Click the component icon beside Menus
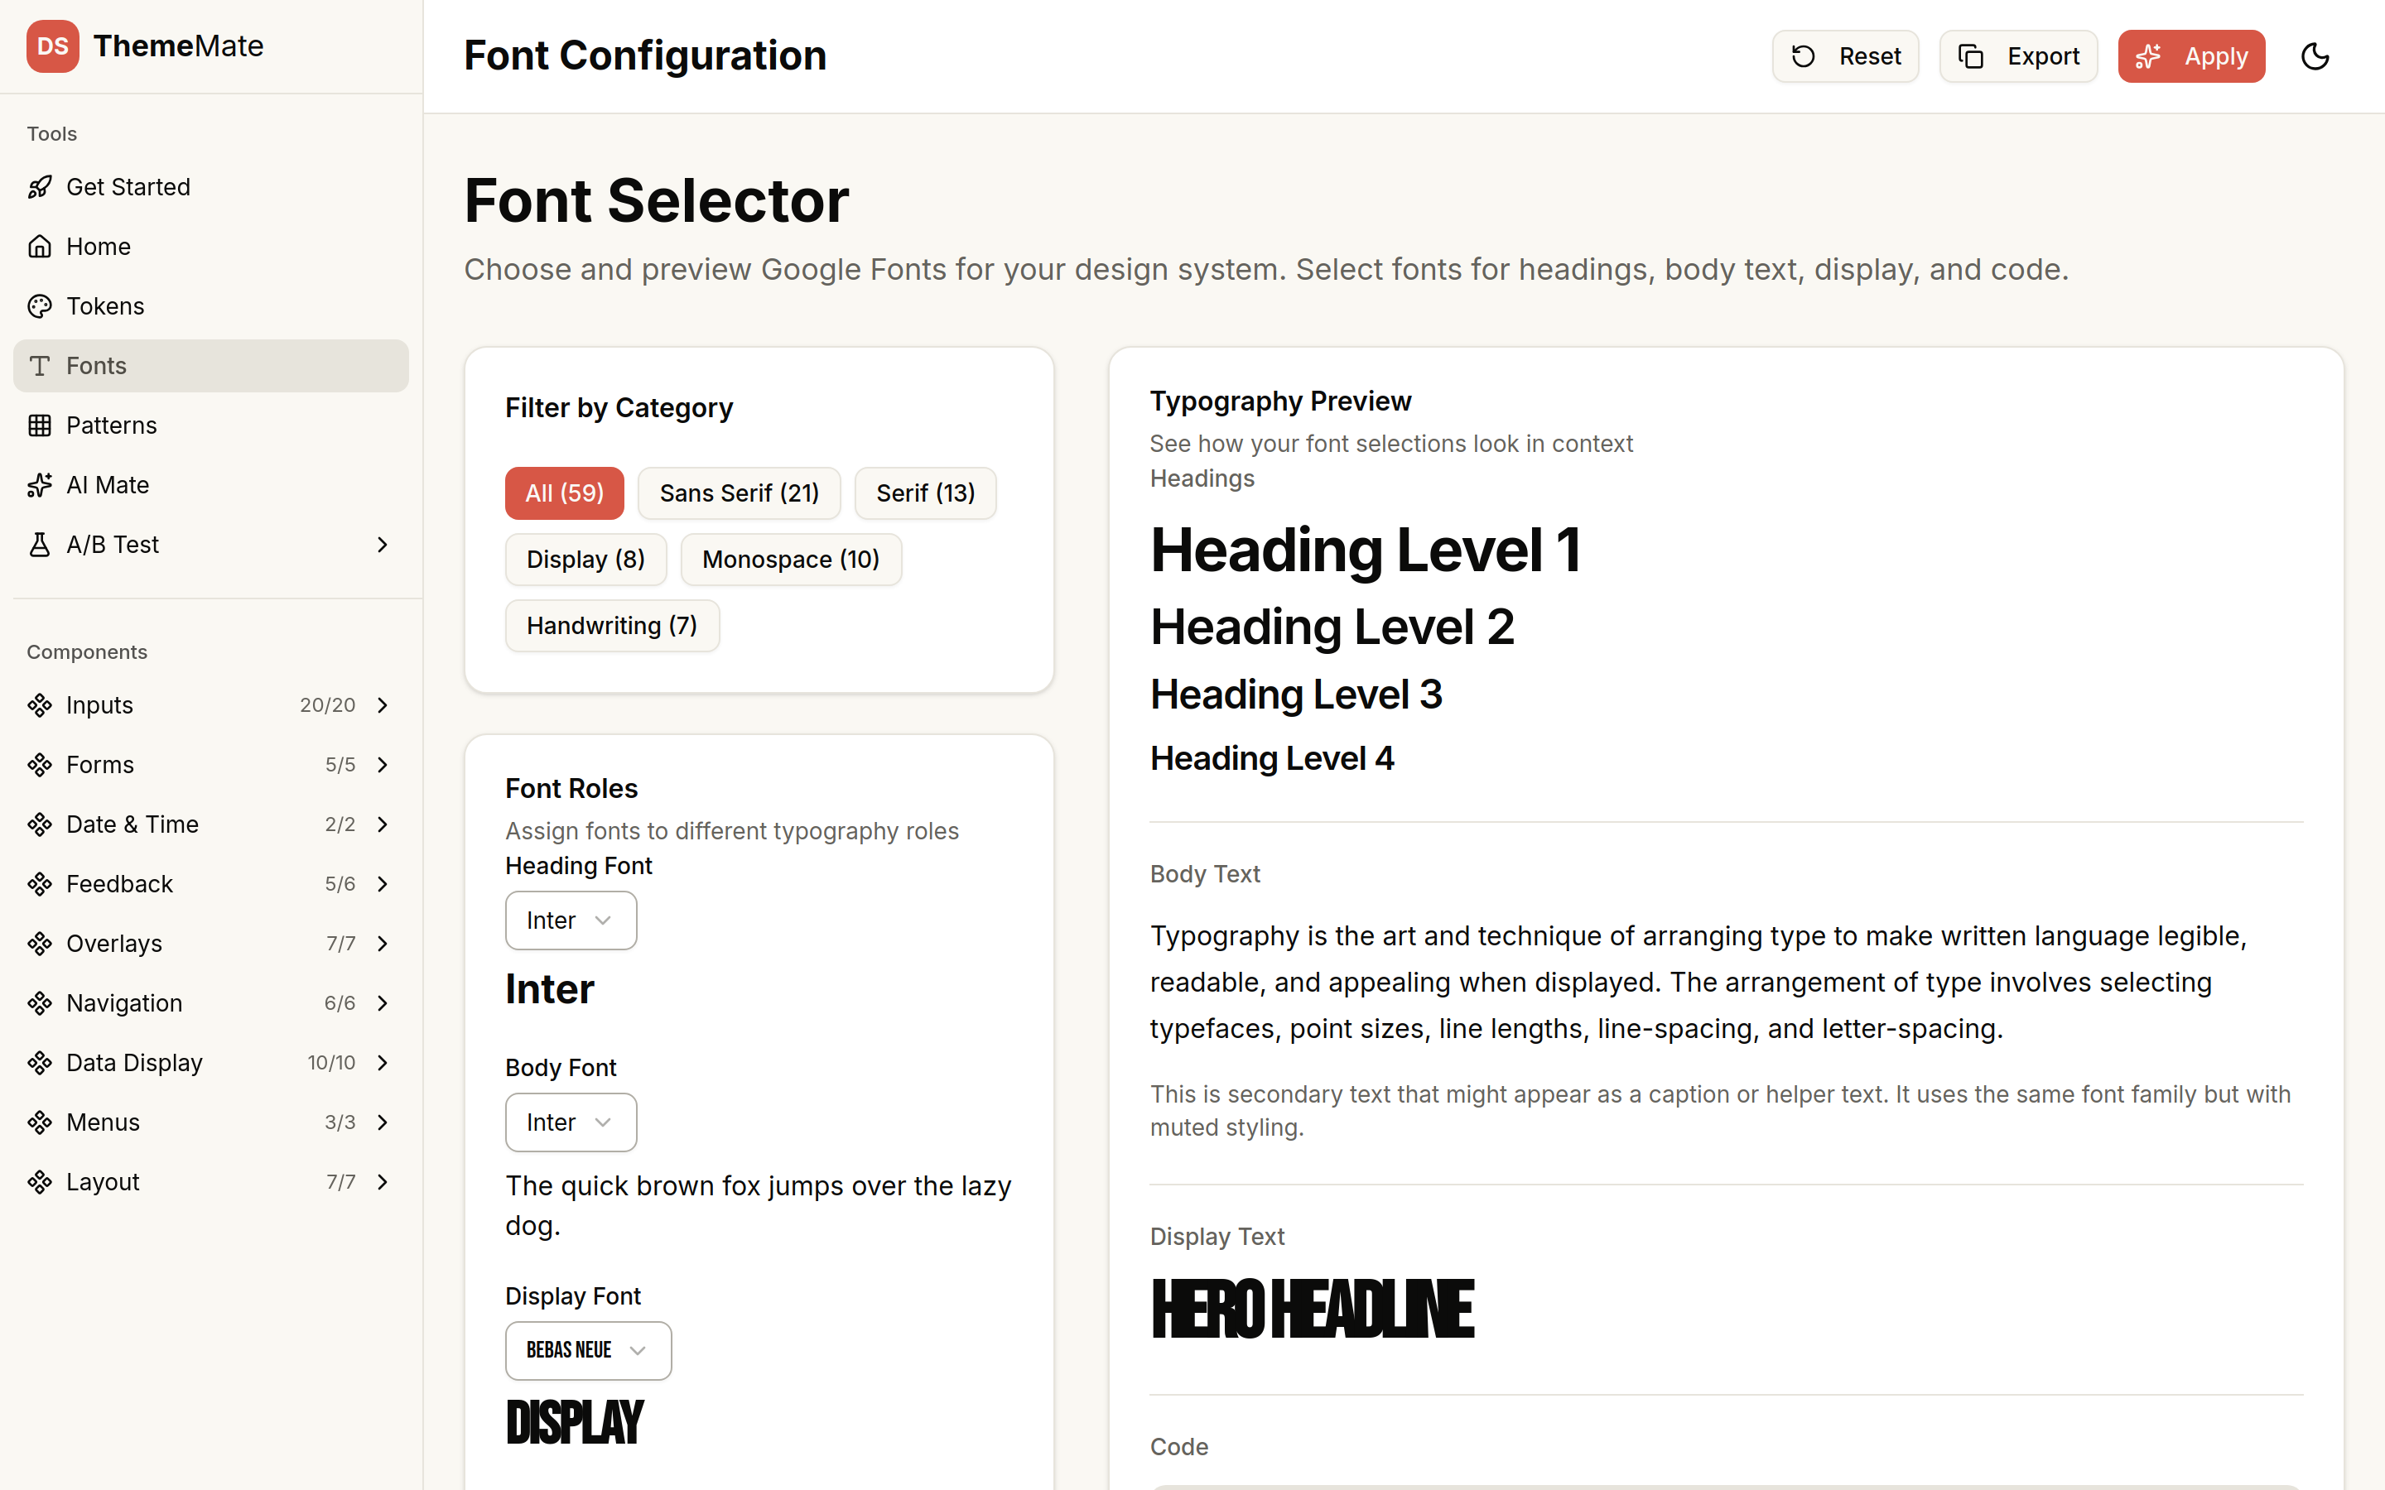 [40, 1122]
